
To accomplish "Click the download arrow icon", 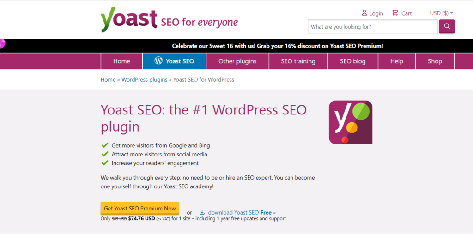I will tap(202, 213).
